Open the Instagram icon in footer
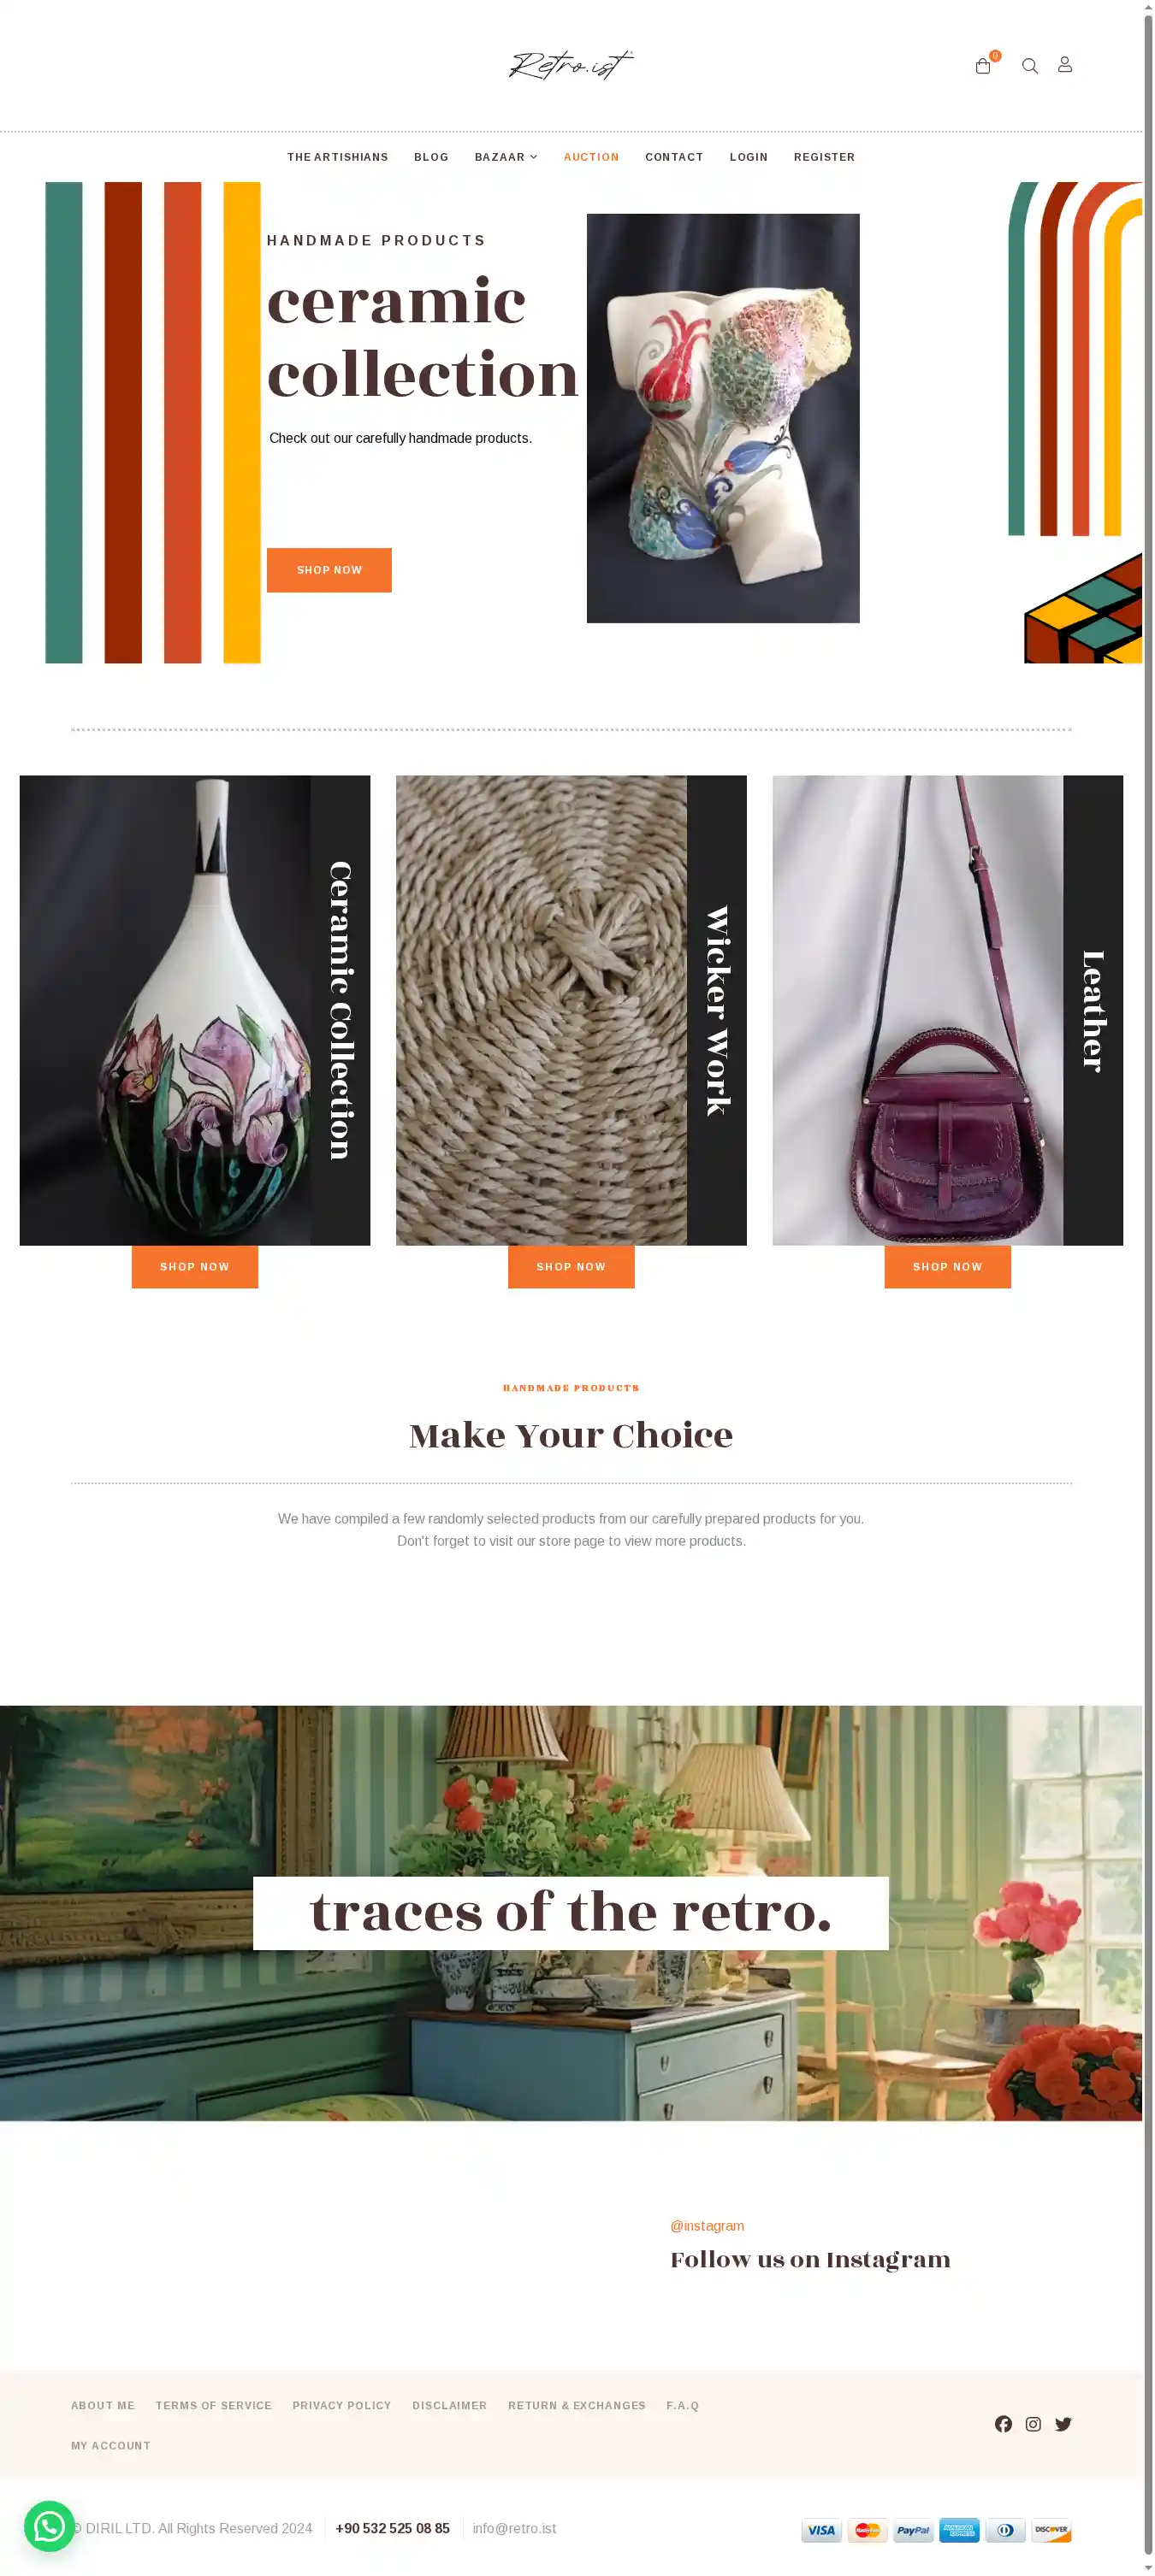The image size is (1155, 2576). [1033, 2424]
